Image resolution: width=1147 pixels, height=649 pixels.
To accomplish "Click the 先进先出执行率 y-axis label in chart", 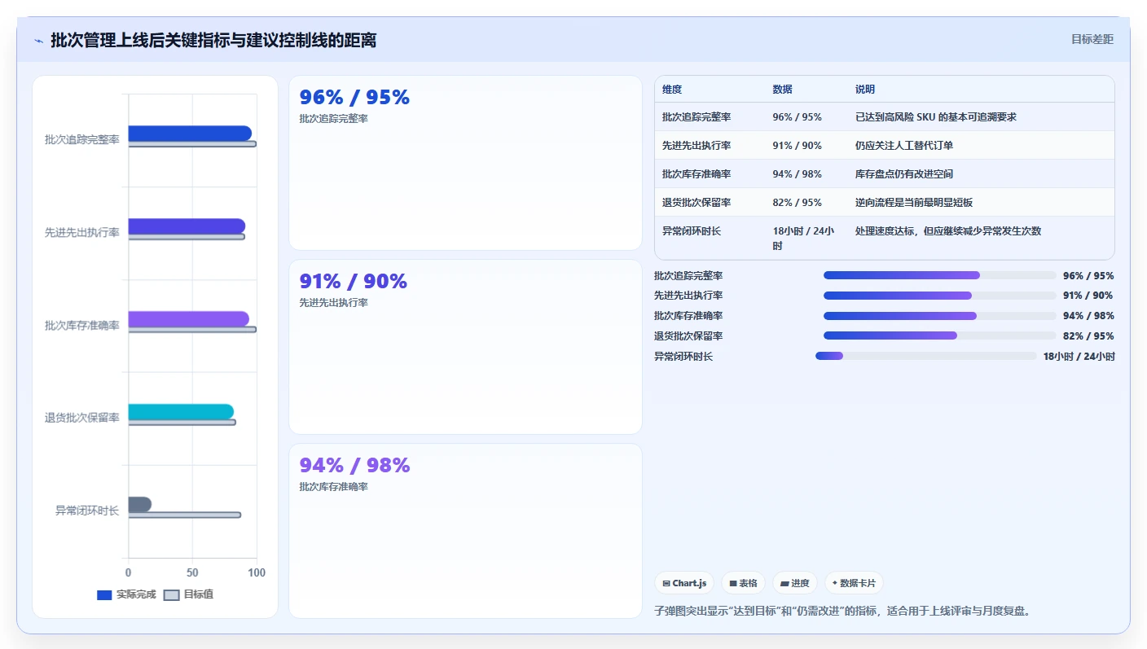I will (x=82, y=233).
